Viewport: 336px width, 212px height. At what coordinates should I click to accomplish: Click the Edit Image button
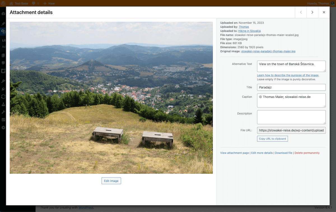111,181
